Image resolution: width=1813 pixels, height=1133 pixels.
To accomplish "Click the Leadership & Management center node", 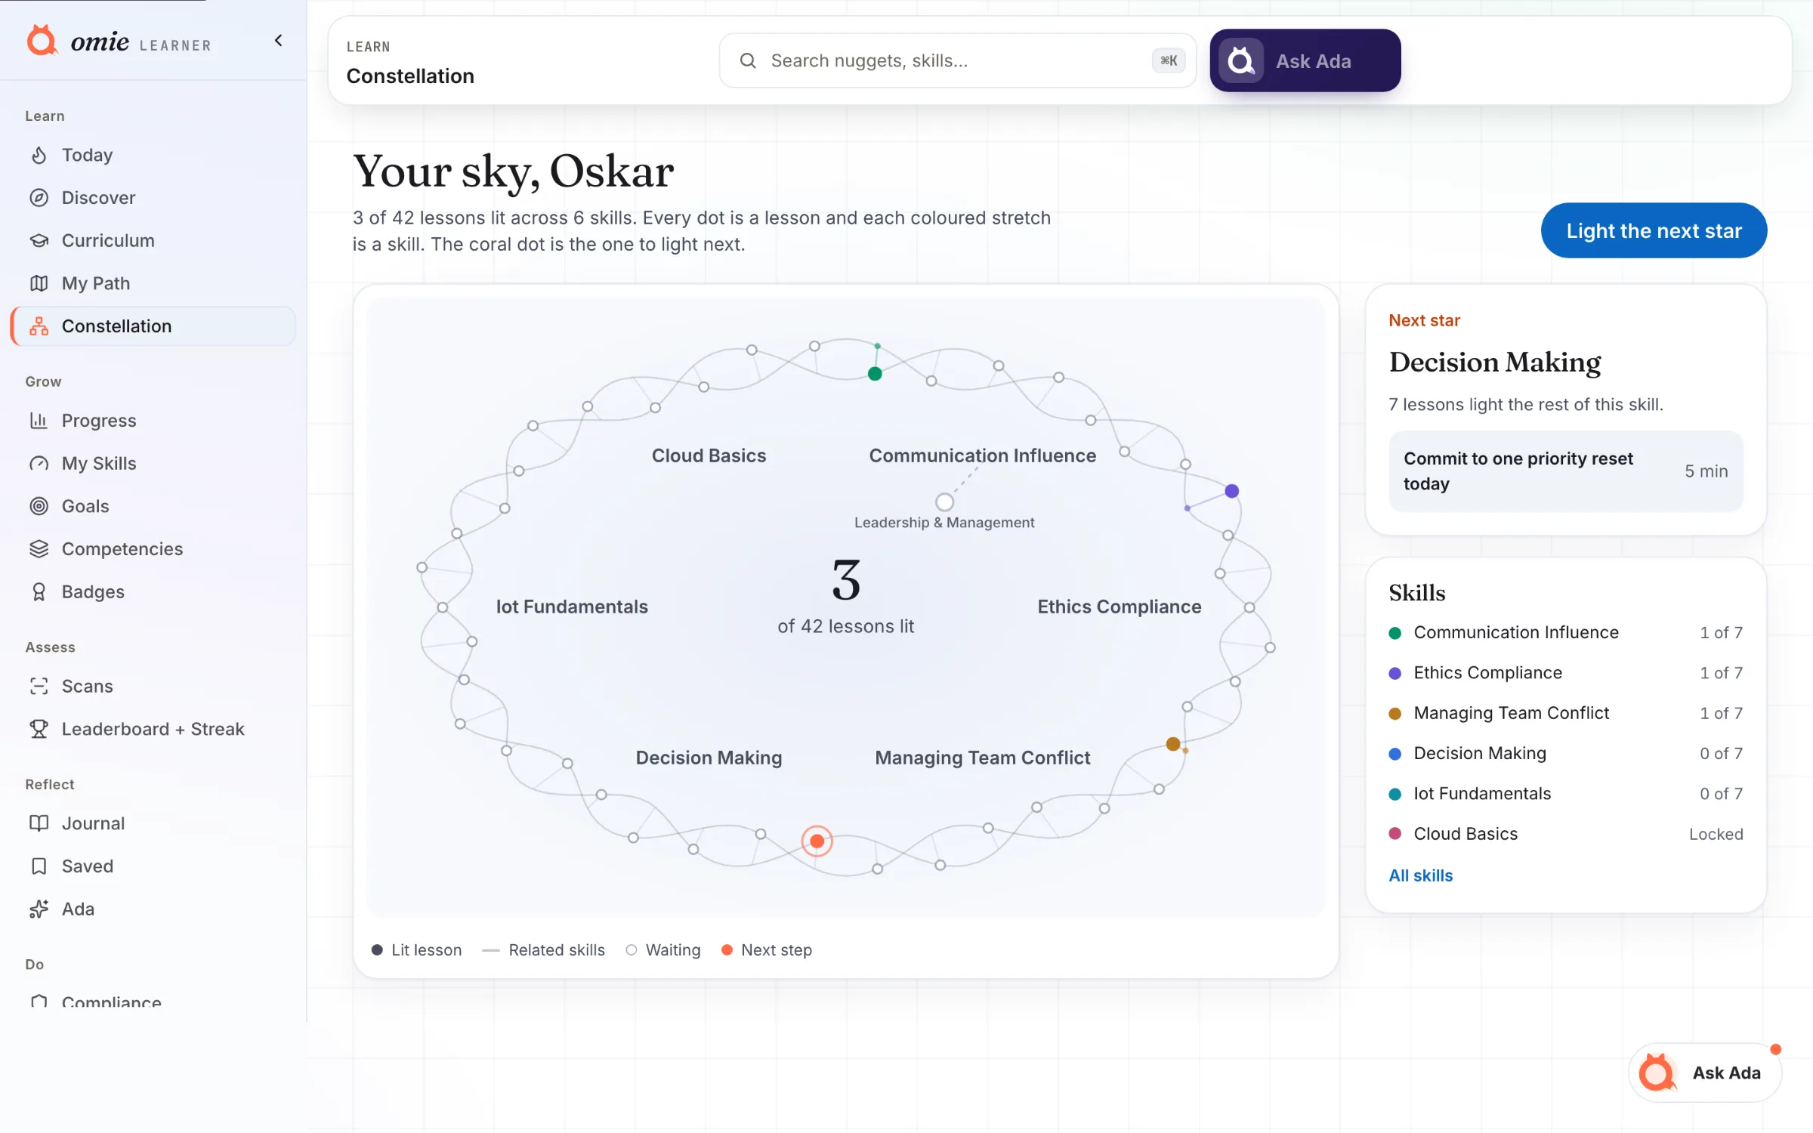I will tap(944, 502).
